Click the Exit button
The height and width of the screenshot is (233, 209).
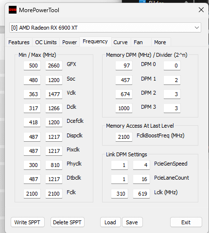(186, 222)
